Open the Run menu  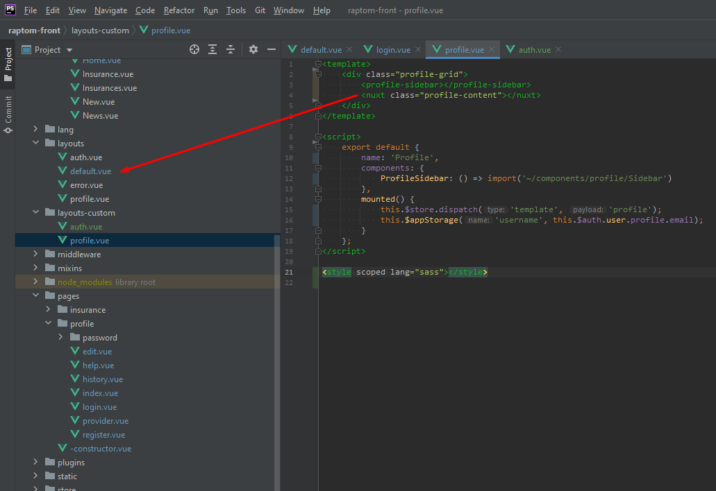[210, 10]
